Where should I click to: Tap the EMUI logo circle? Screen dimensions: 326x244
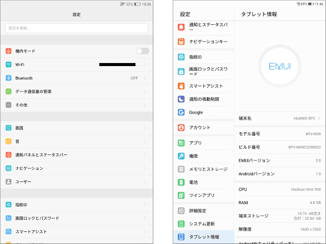(x=280, y=67)
